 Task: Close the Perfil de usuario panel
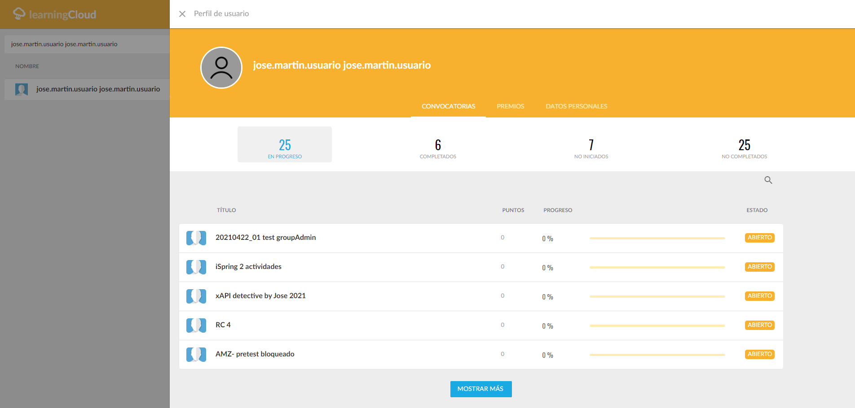click(x=182, y=14)
